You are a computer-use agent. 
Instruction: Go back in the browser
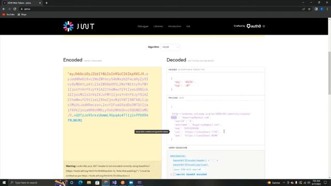pos(4,9)
